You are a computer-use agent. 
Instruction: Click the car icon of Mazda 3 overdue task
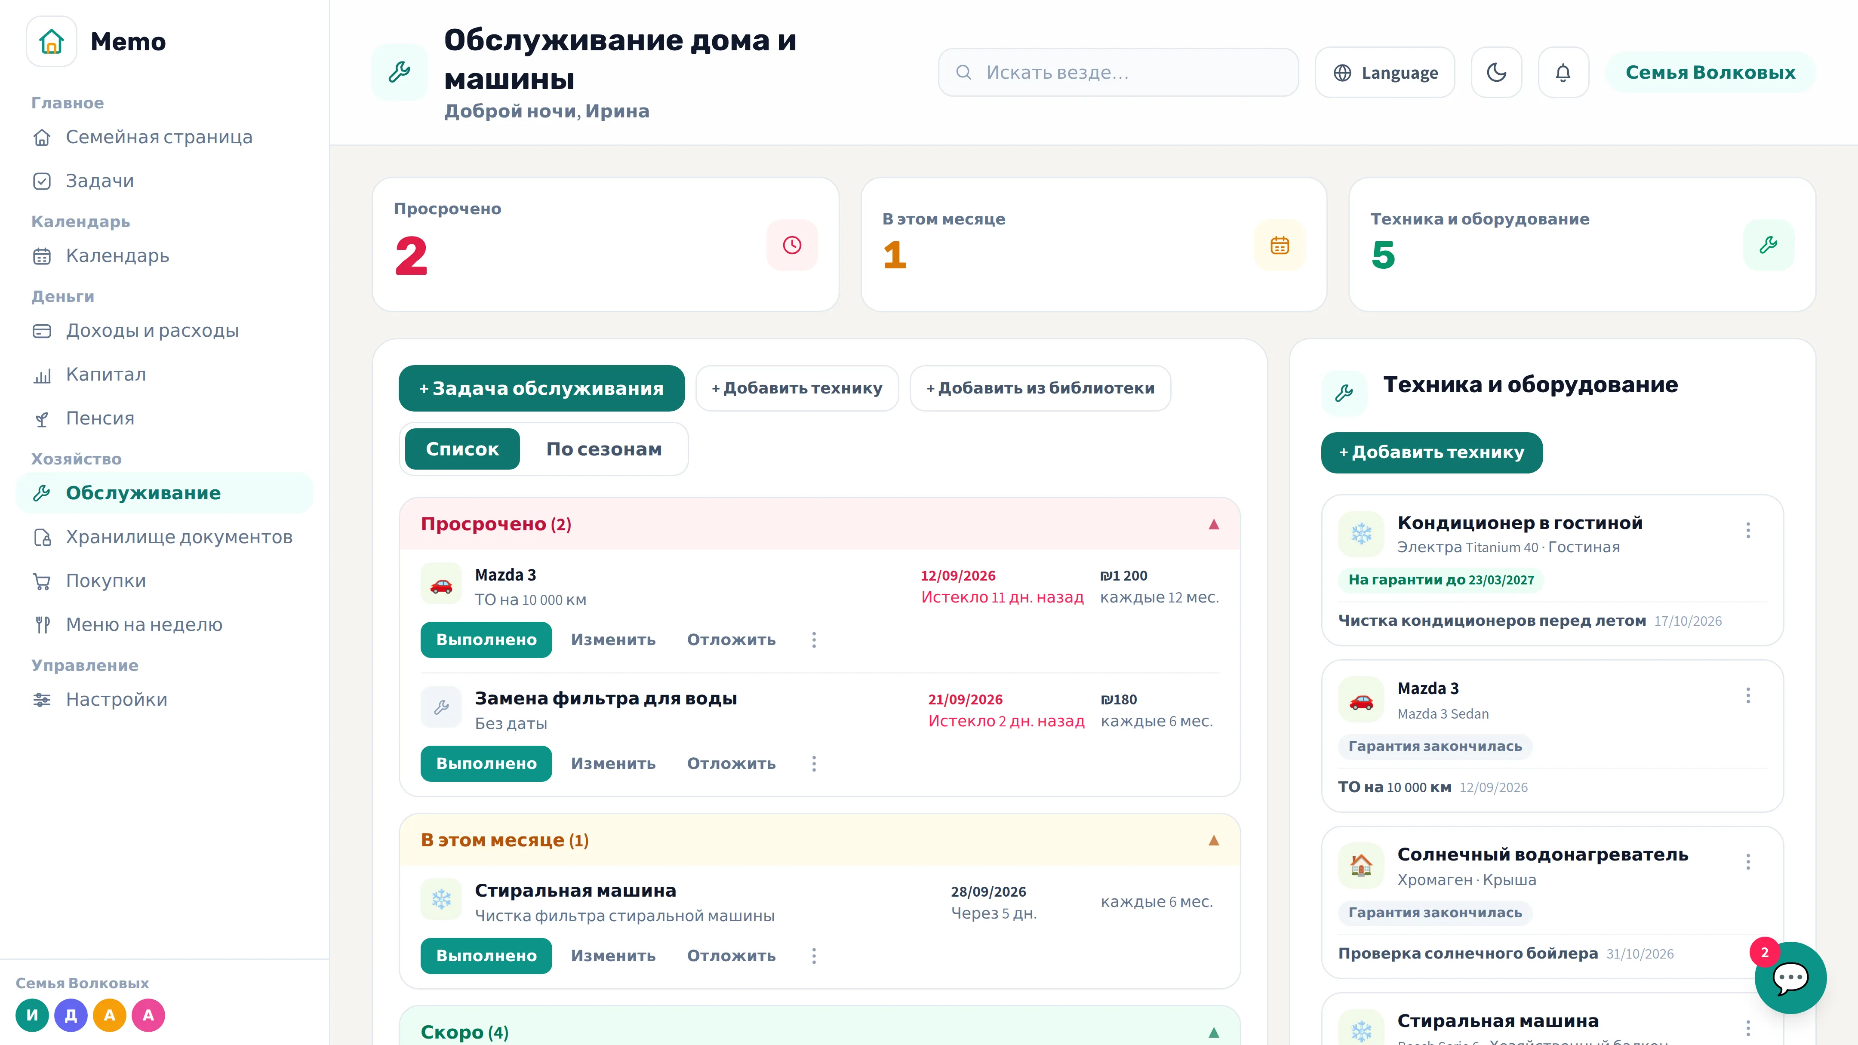pos(441,584)
